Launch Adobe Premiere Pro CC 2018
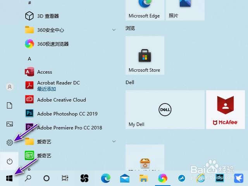Viewport: 248px width, 186px height. pyautogui.click(x=70, y=127)
